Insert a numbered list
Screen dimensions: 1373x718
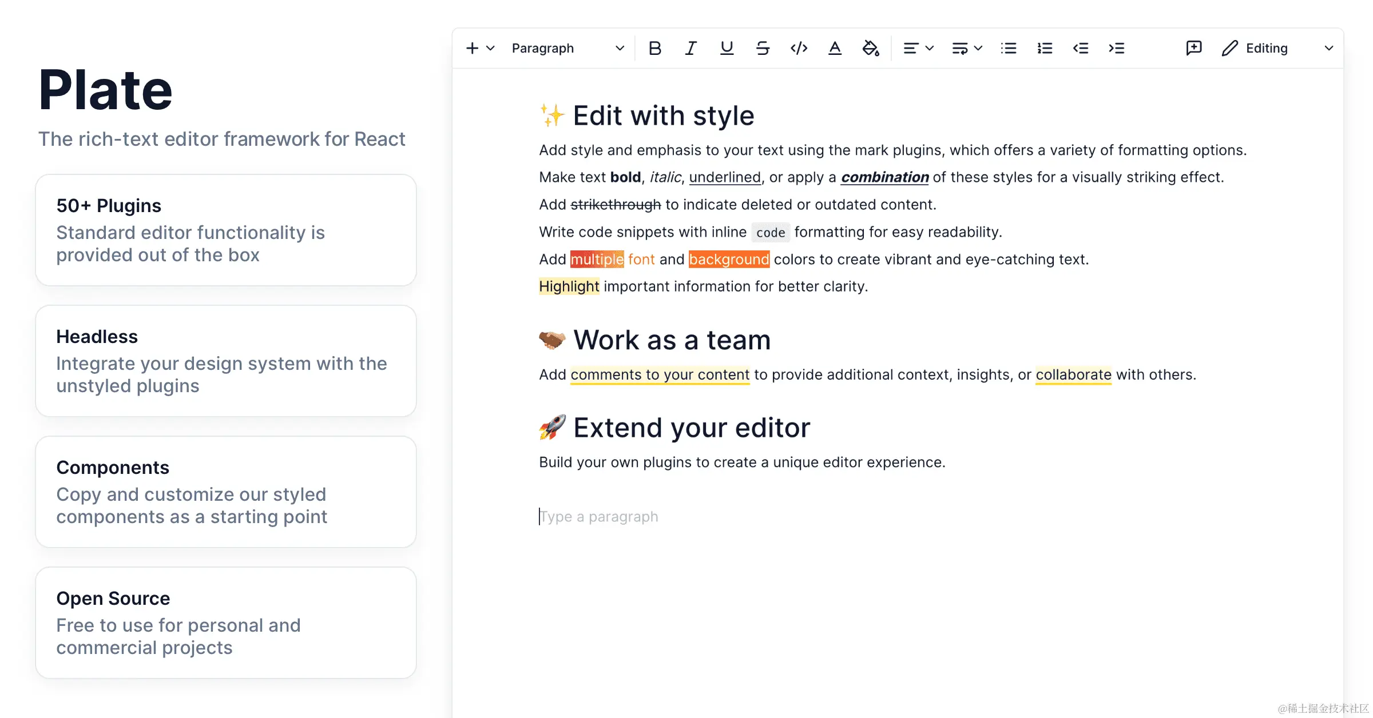[x=1045, y=49]
